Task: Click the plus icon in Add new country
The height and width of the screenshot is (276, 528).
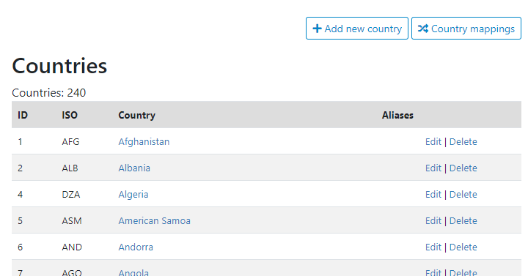Action: [317, 29]
